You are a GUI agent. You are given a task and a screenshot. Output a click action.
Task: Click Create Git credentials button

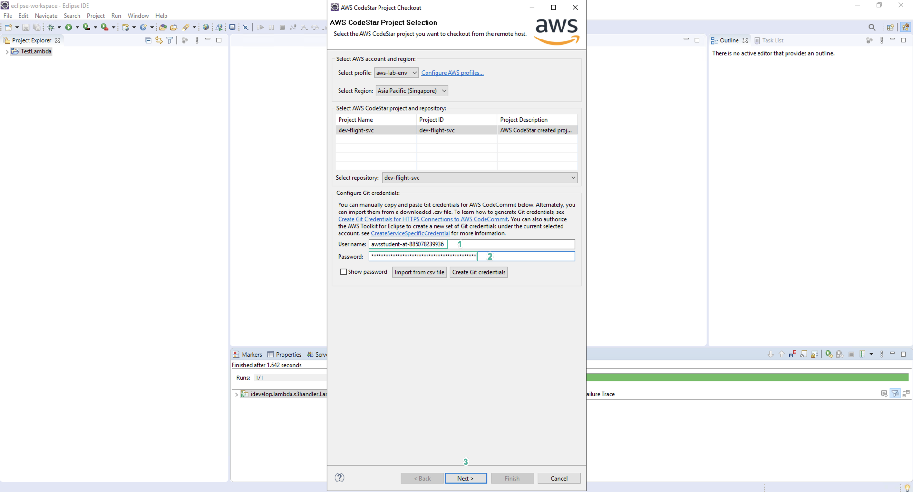(x=478, y=272)
